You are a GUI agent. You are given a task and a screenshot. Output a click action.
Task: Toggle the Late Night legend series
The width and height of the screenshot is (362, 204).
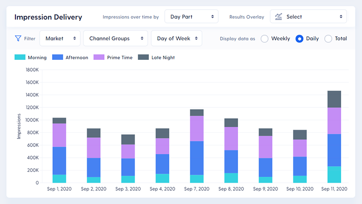coord(156,58)
